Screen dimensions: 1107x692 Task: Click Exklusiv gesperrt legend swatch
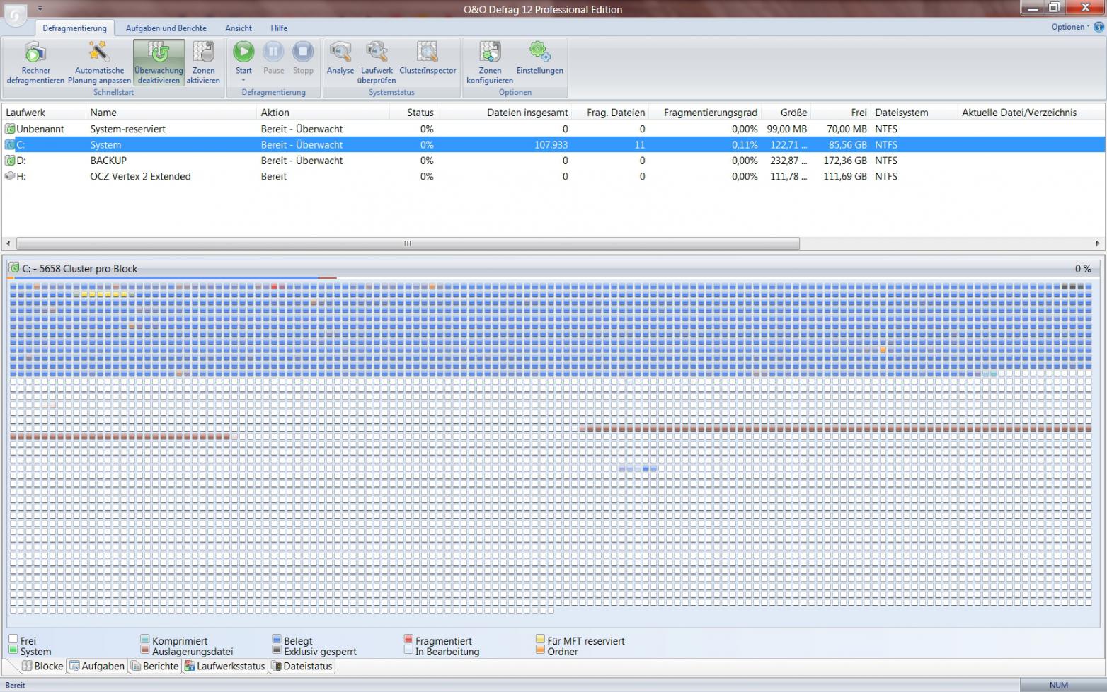(277, 650)
